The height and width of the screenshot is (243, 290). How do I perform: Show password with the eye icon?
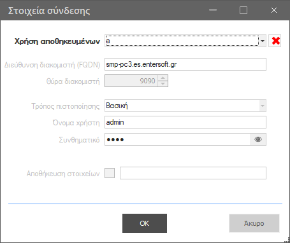(258, 139)
